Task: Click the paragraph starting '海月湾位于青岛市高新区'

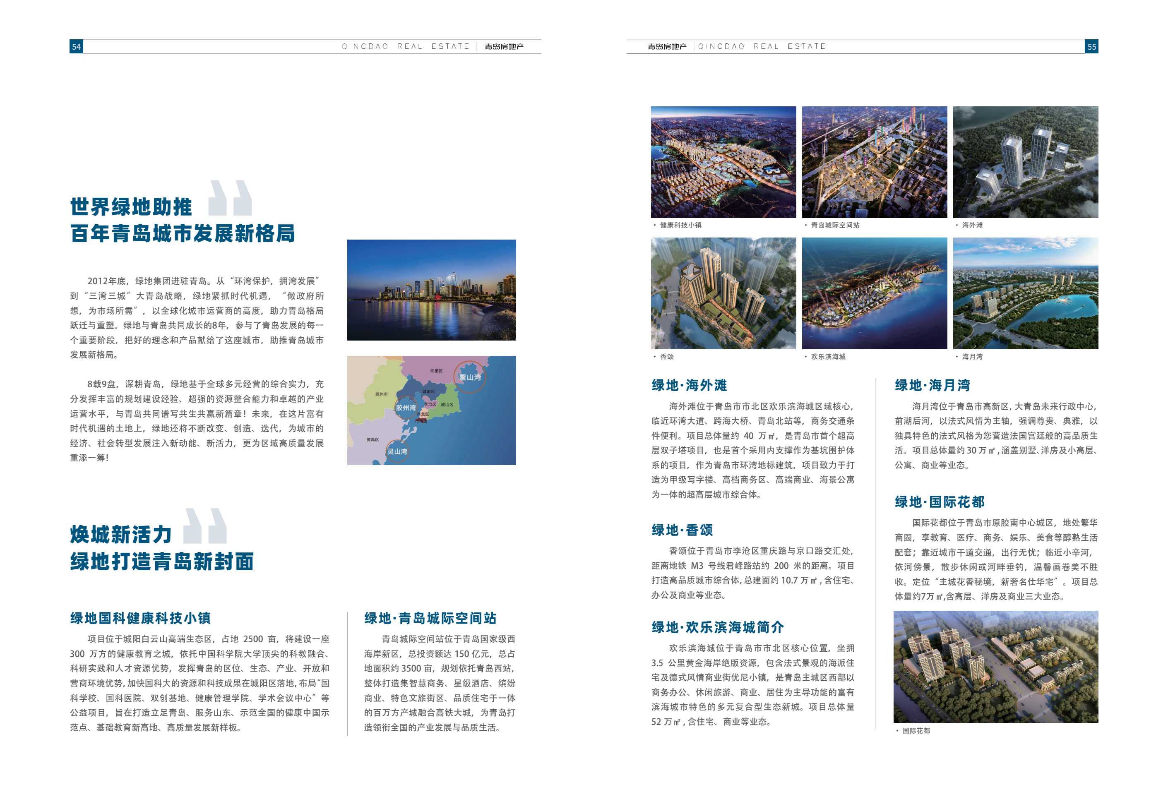Action: pyautogui.click(x=996, y=436)
